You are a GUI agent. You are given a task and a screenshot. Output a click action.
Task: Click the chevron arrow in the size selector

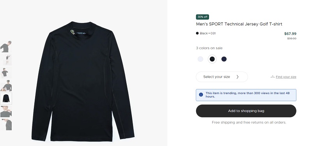[238, 77]
